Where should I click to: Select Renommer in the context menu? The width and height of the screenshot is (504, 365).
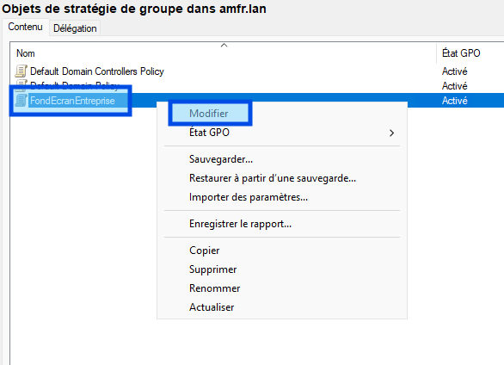(215, 288)
